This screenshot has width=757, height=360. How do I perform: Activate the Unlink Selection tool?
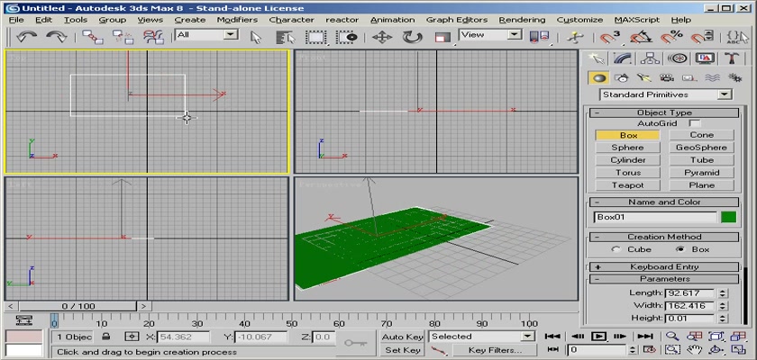tap(123, 37)
